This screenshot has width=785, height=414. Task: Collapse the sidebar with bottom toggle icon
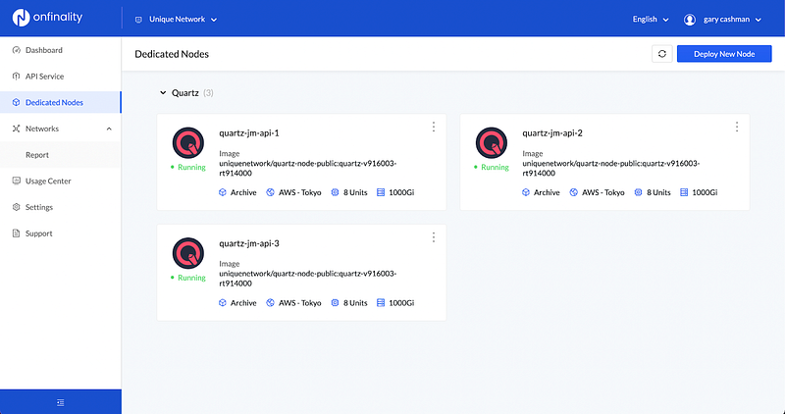click(61, 402)
